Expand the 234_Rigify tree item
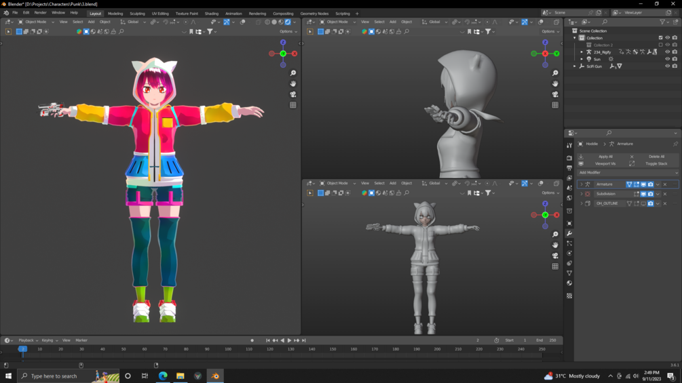The height and width of the screenshot is (383, 682). coord(582,52)
